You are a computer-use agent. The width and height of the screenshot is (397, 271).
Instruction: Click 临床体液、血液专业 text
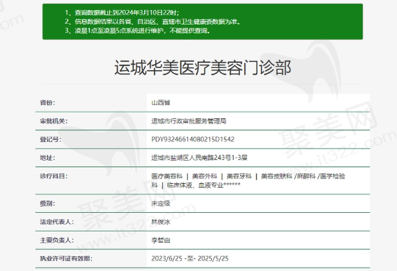point(195,185)
